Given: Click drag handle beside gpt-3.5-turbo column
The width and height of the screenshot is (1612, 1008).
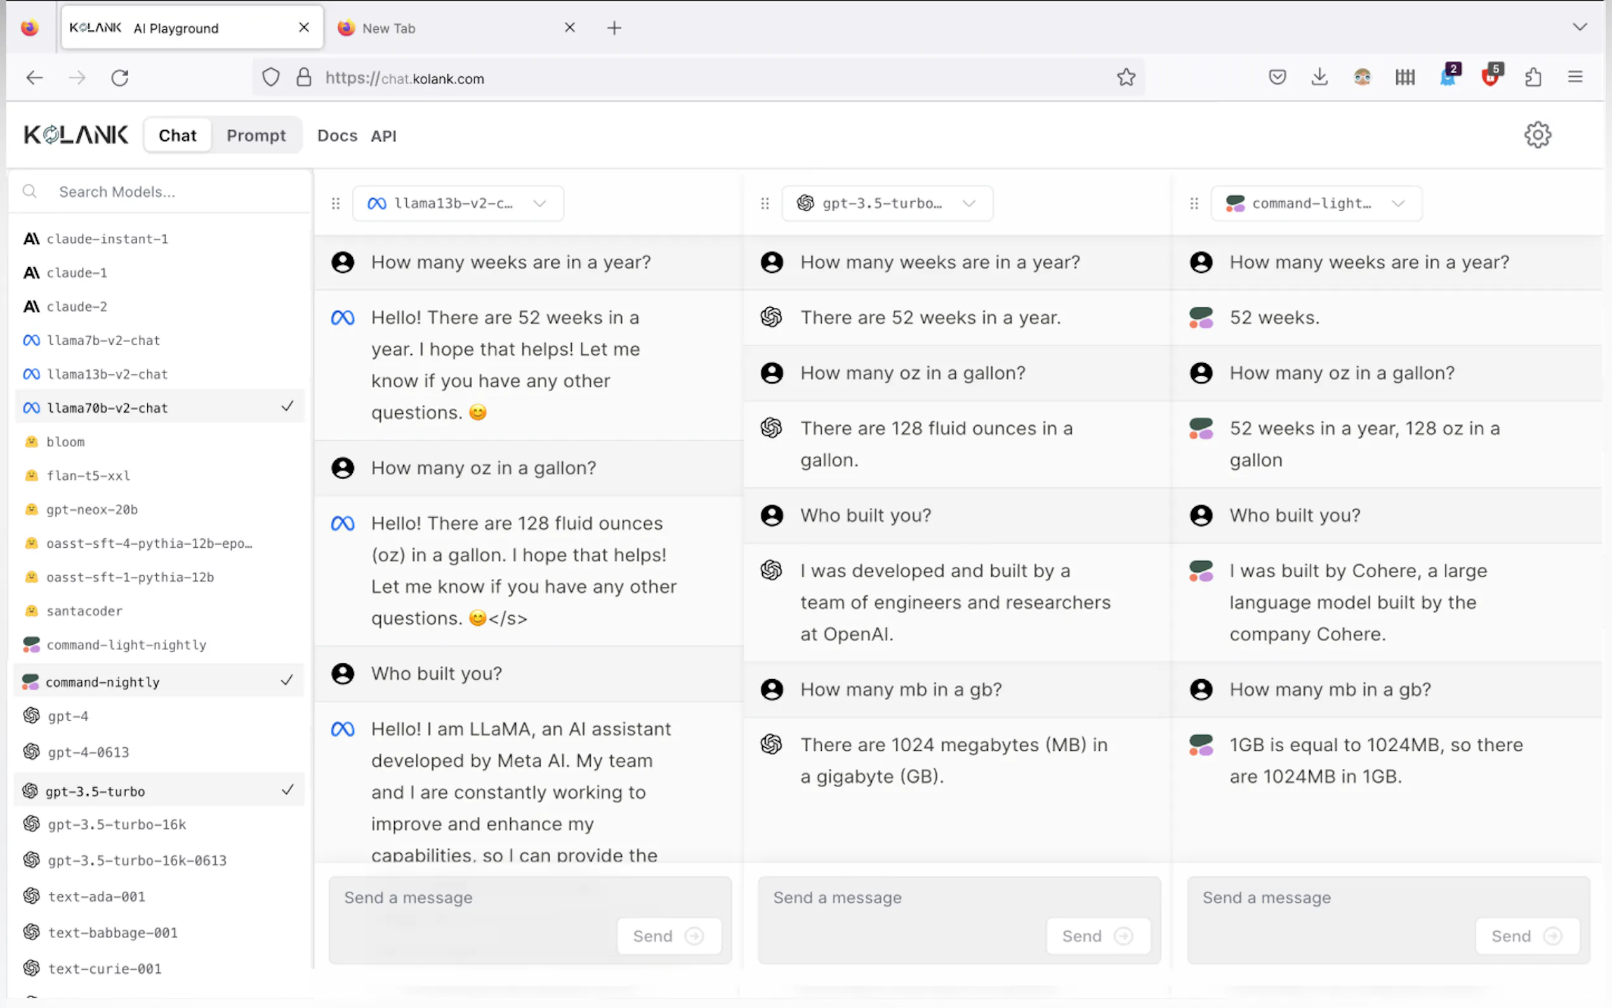Looking at the screenshot, I should pos(765,203).
